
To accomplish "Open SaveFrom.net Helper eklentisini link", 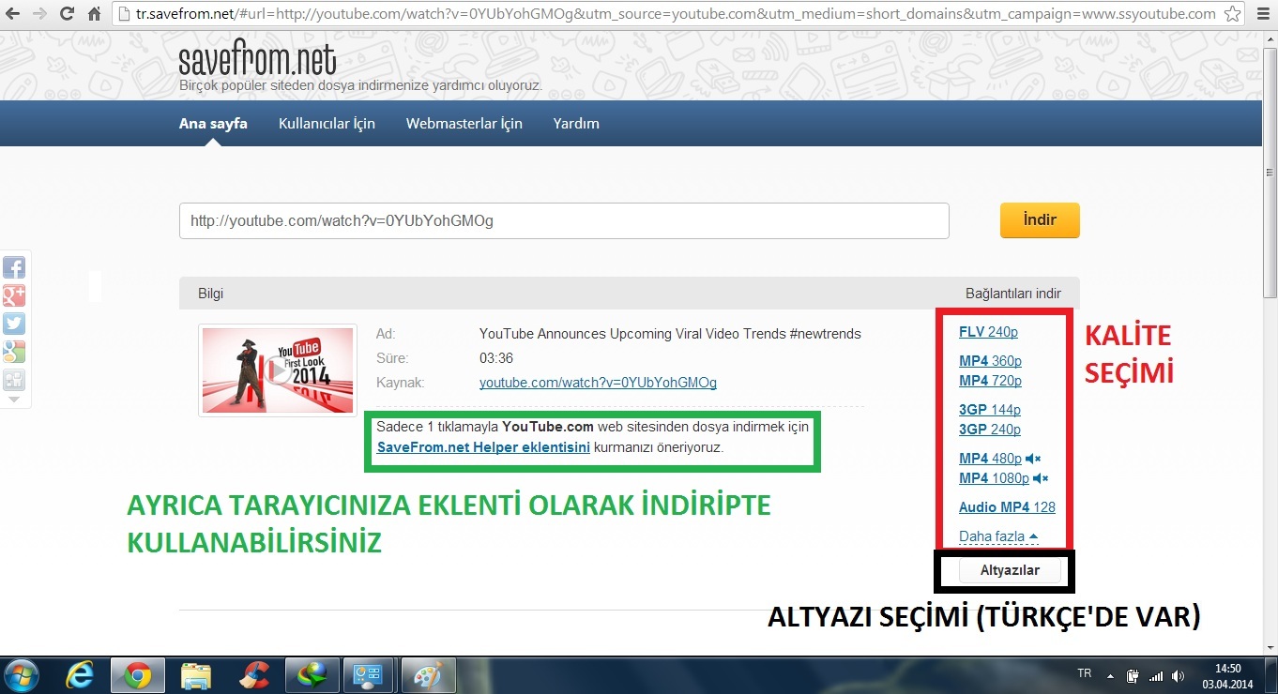I will pos(483,447).
